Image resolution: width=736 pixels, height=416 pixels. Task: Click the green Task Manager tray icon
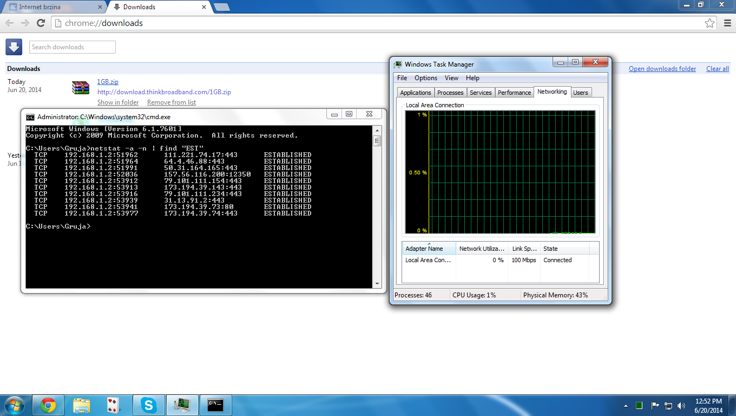(639, 405)
